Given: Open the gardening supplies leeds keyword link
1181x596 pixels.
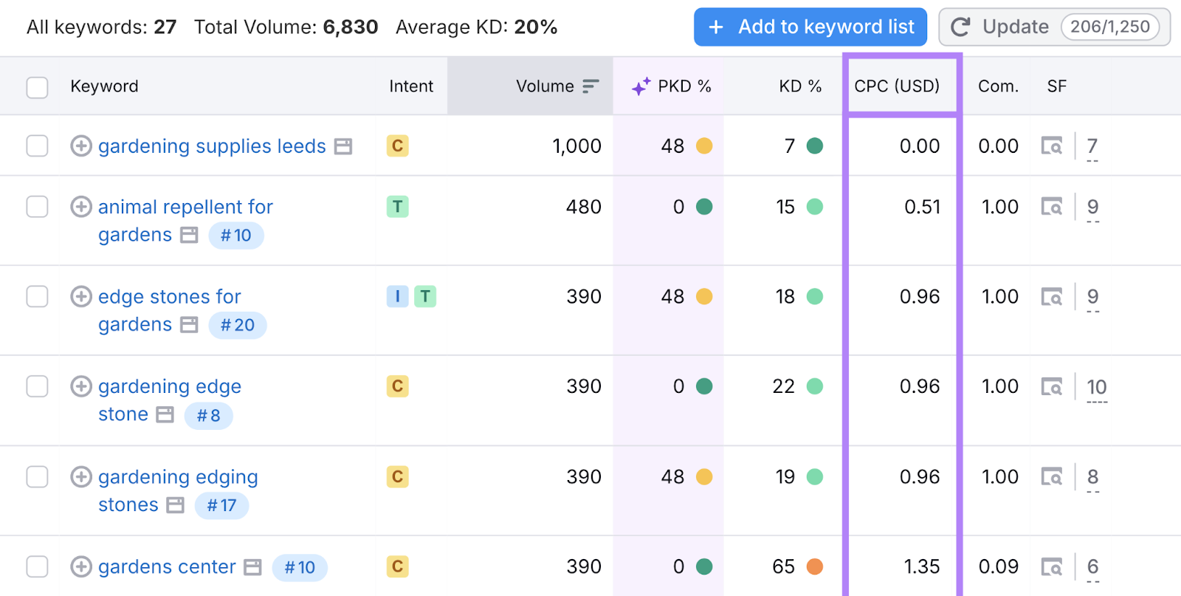Looking at the screenshot, I should [212, 146].
